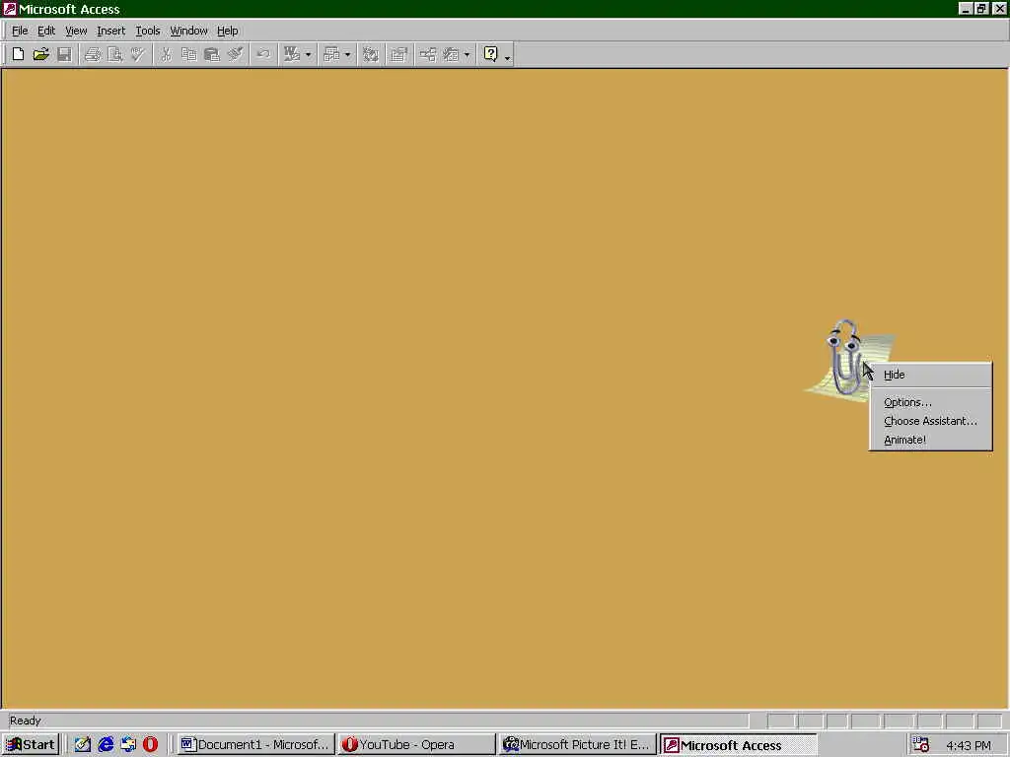The height and width of the screenshot is (757, 1010).
Task: Select Choose Assistant... from context menu
Action: pos(930,421)
